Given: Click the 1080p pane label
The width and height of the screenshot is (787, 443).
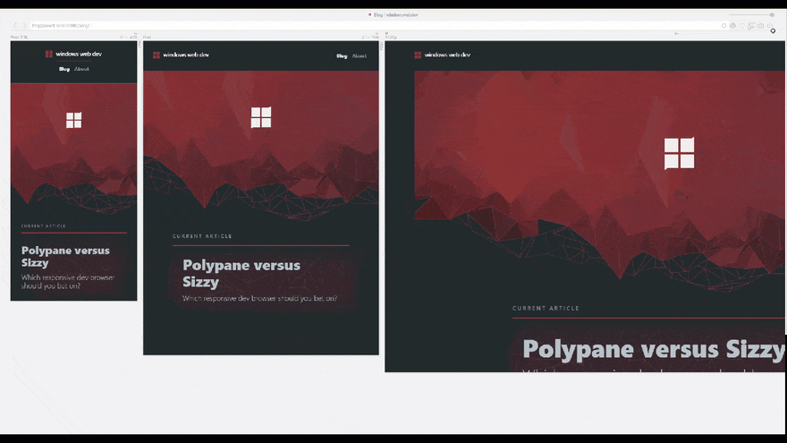Looking at the screenshot, I should click(x=391, y=38).
